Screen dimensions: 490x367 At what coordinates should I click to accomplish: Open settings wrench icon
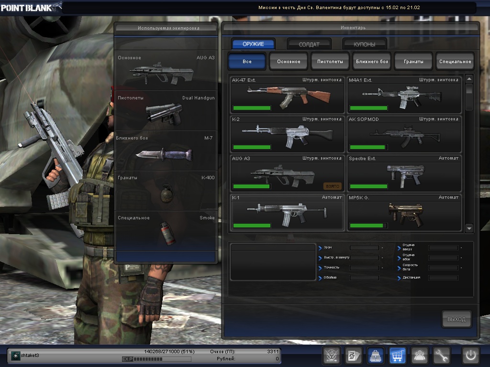click(441, 355)
